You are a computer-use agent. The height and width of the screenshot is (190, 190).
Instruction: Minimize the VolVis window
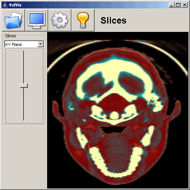point(171,5)
